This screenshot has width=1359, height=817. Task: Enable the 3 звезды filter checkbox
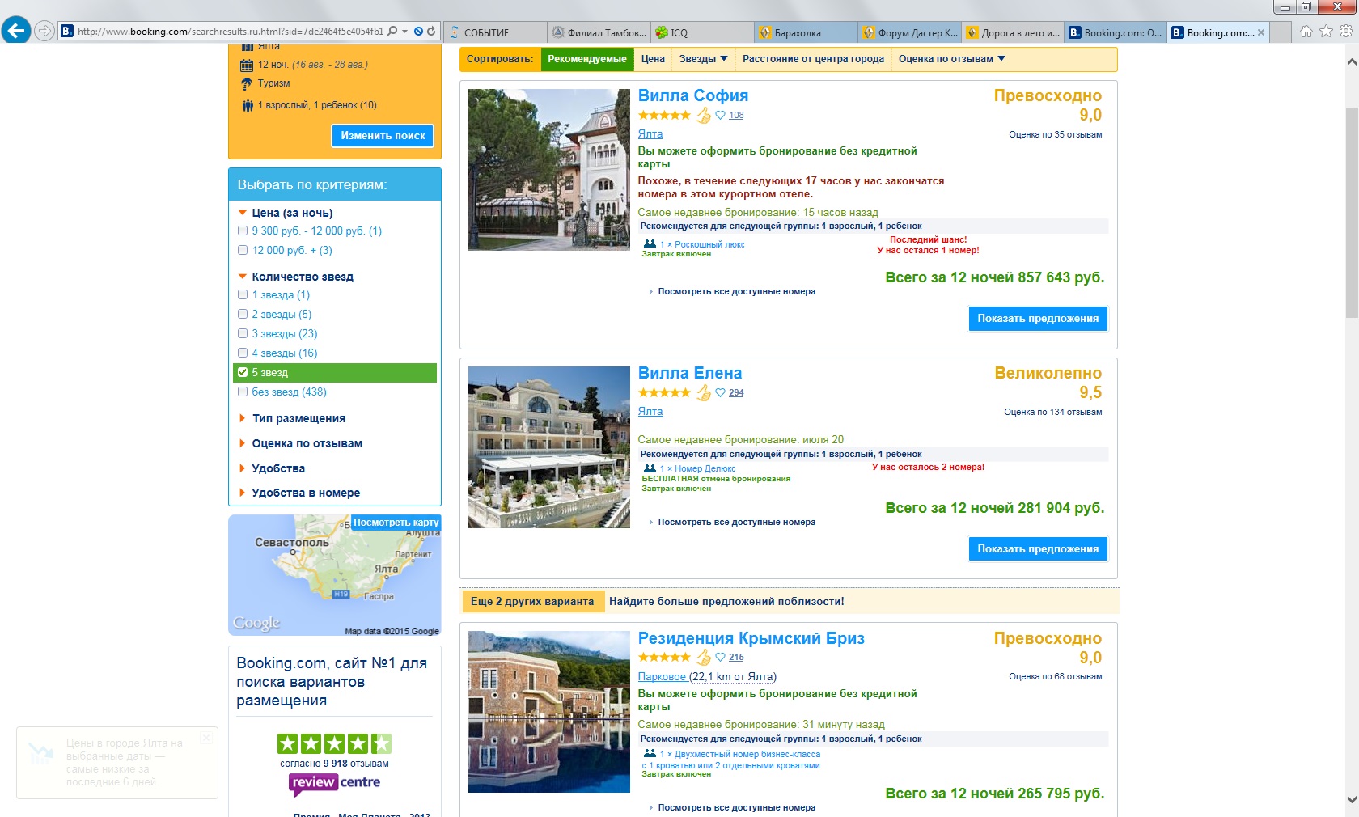243,334
